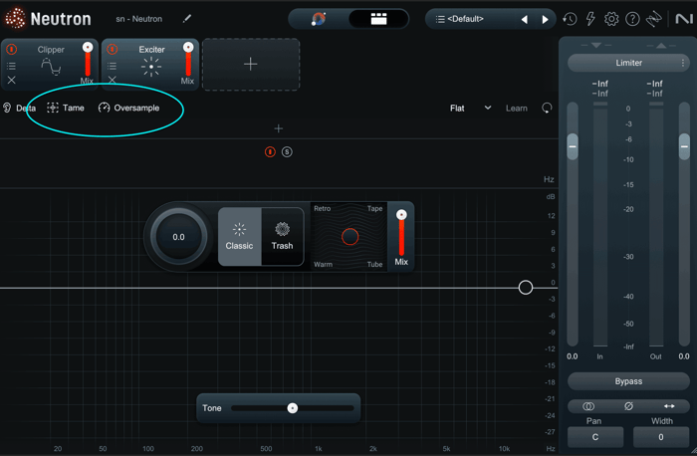Toggle zero latency lightning icon
This screenshot has width=697, height=456.
pyautogui.click(x=590, y=19)
